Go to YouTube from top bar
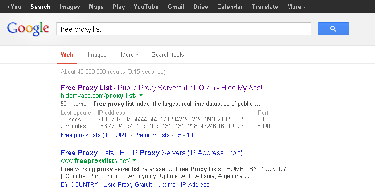 pos(146,7)
